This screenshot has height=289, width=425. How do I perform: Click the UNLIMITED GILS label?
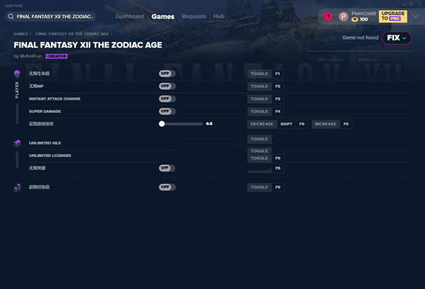point(45,143)
